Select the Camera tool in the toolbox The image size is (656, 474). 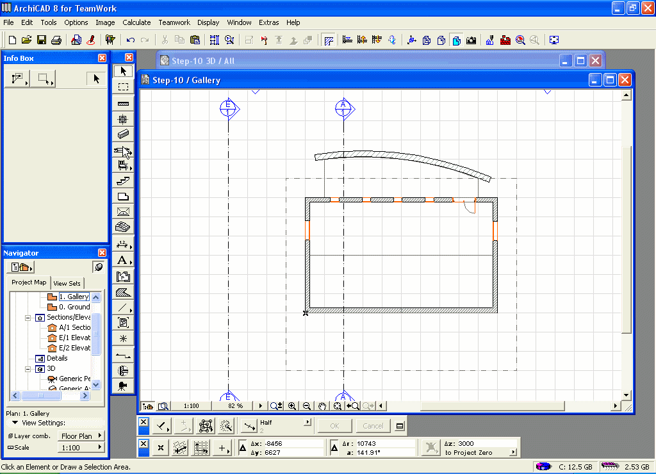[x=123, y=386]
